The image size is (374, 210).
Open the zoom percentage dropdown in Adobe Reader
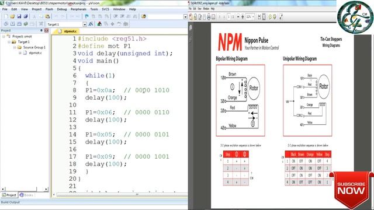(x=253, y=17)
